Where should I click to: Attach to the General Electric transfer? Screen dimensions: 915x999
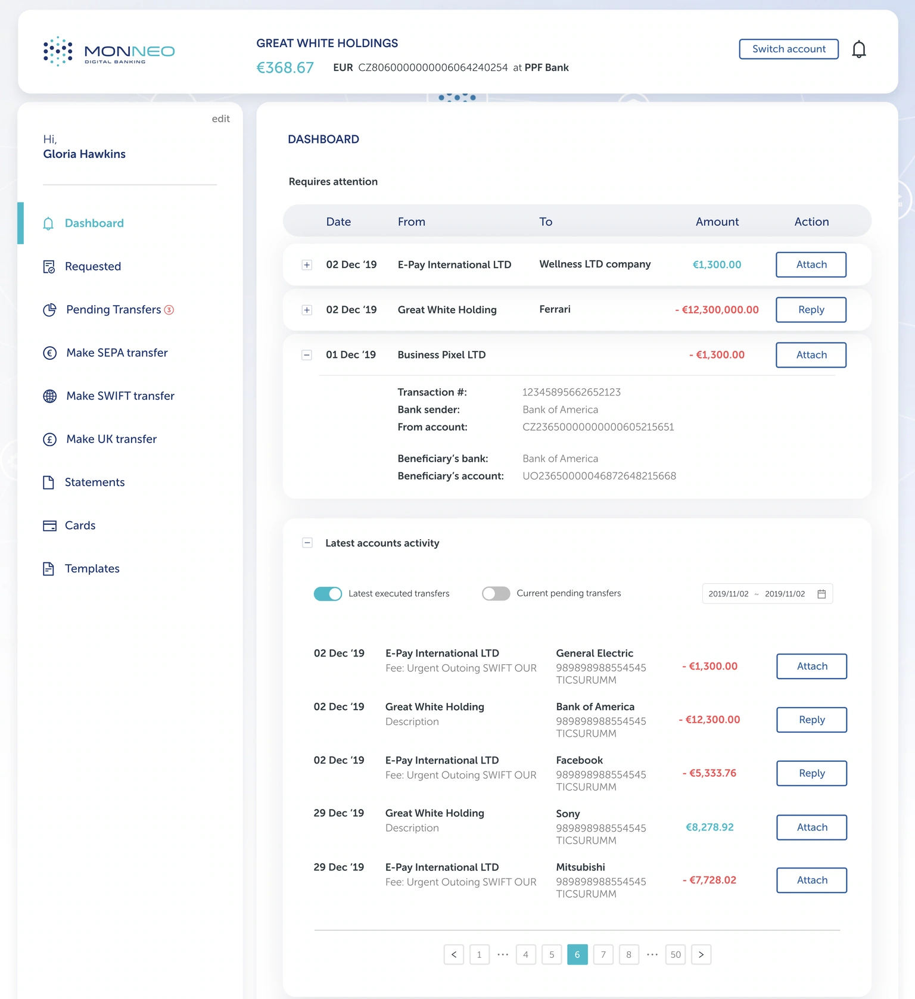[x=811, y=666]
